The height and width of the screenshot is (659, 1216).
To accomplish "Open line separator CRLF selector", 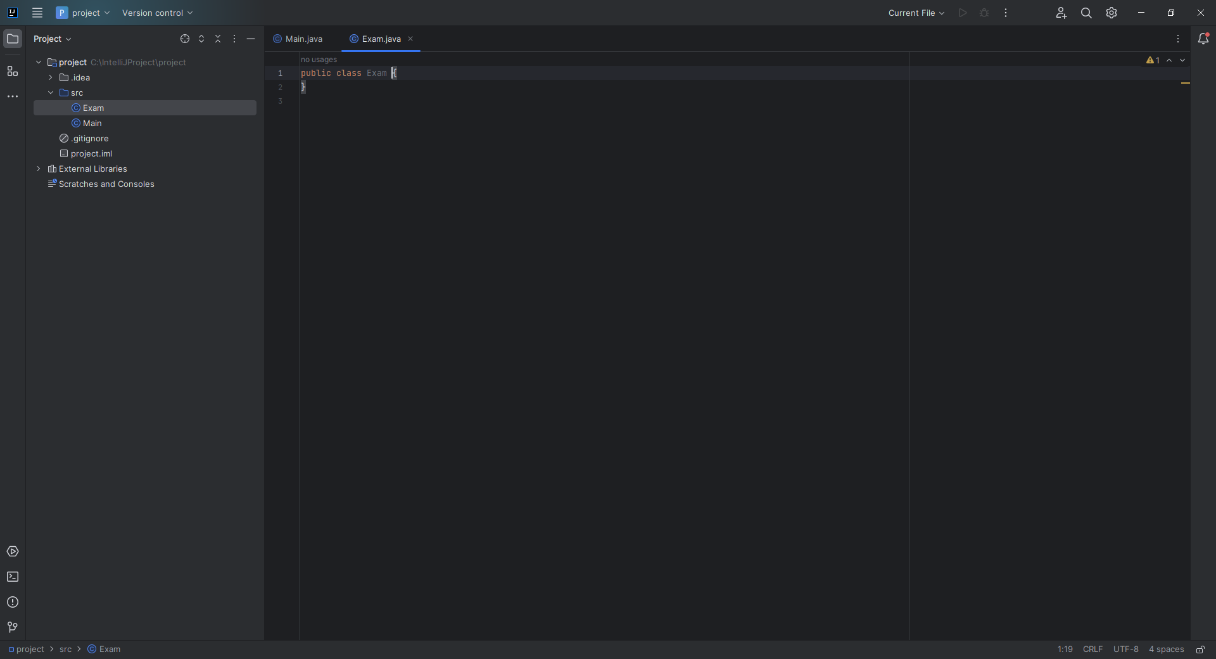I will coord(1092,649).
